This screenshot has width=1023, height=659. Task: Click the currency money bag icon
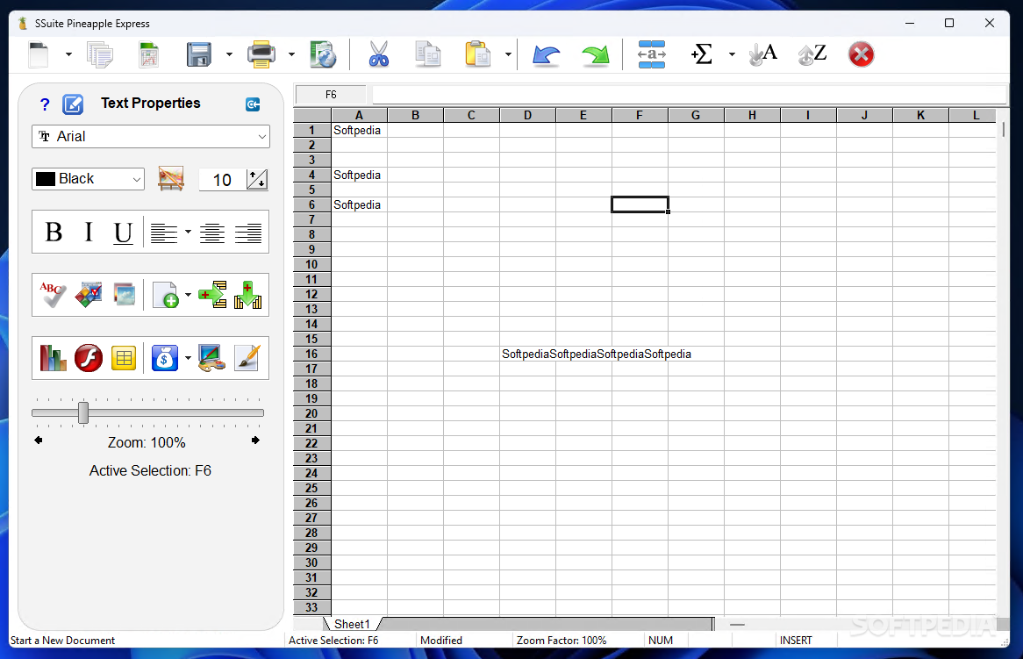coord(165,357)
